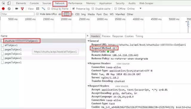This screenshot has height=109, width=191.
Task: Open the Sources tab
Action: point(47,3)
